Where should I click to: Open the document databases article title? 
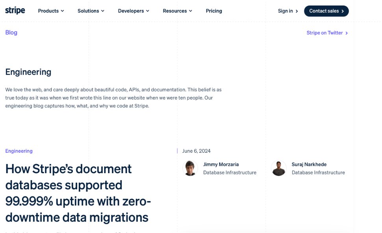click(78, 193)
